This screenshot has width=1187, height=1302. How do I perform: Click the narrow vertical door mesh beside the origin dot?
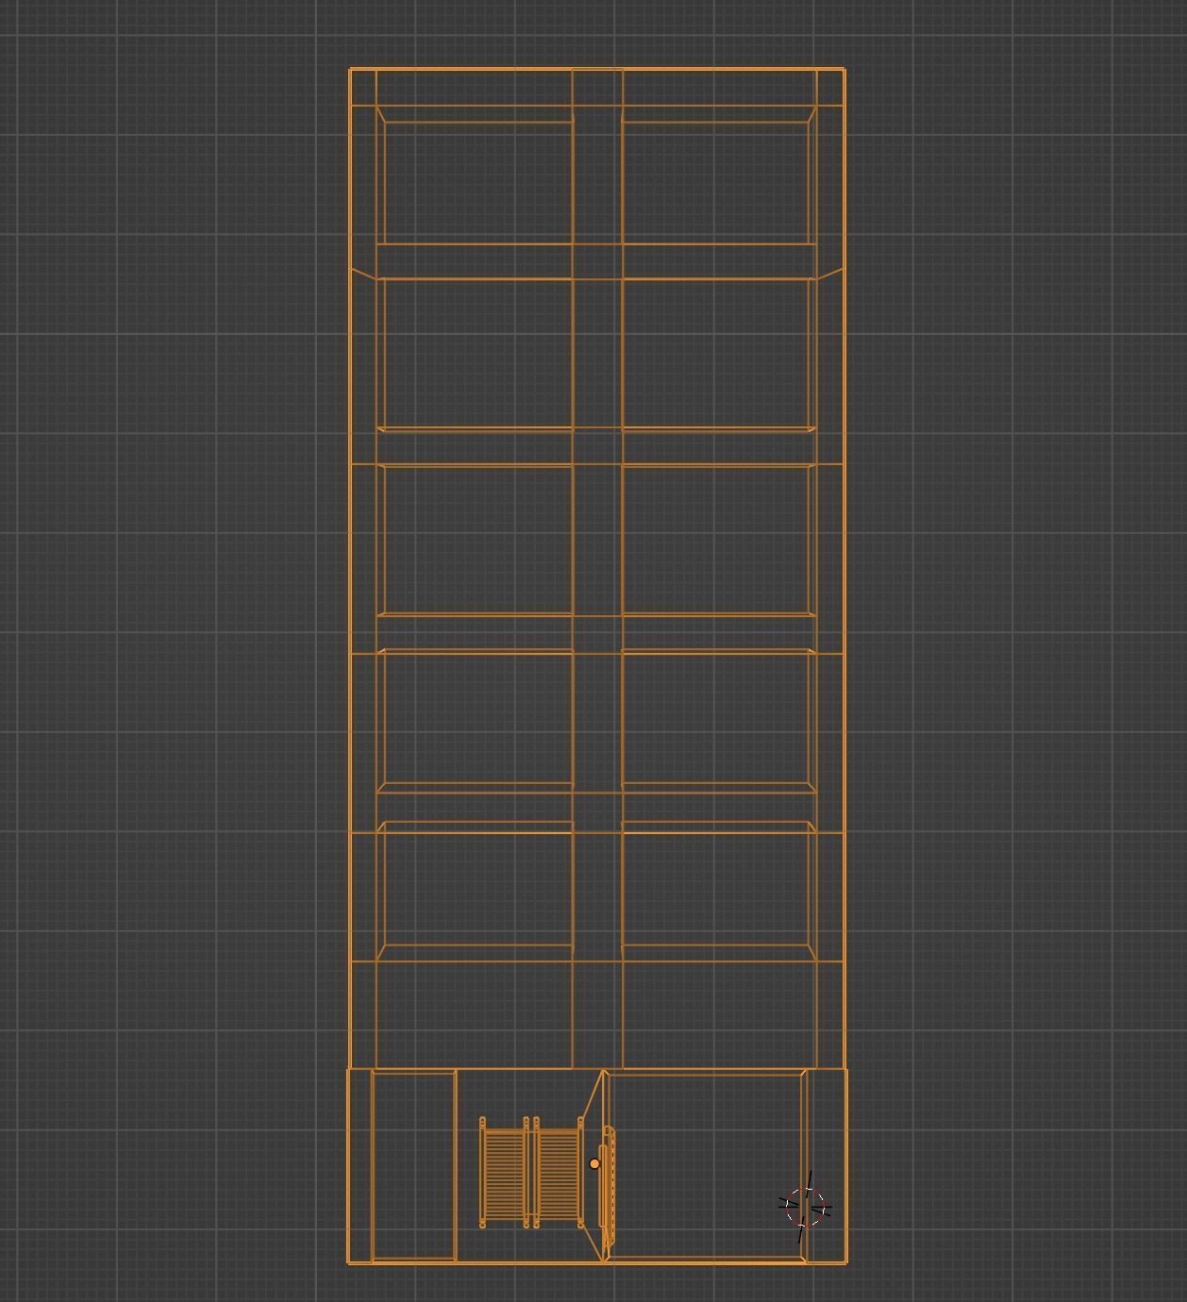coord(608,1185)
